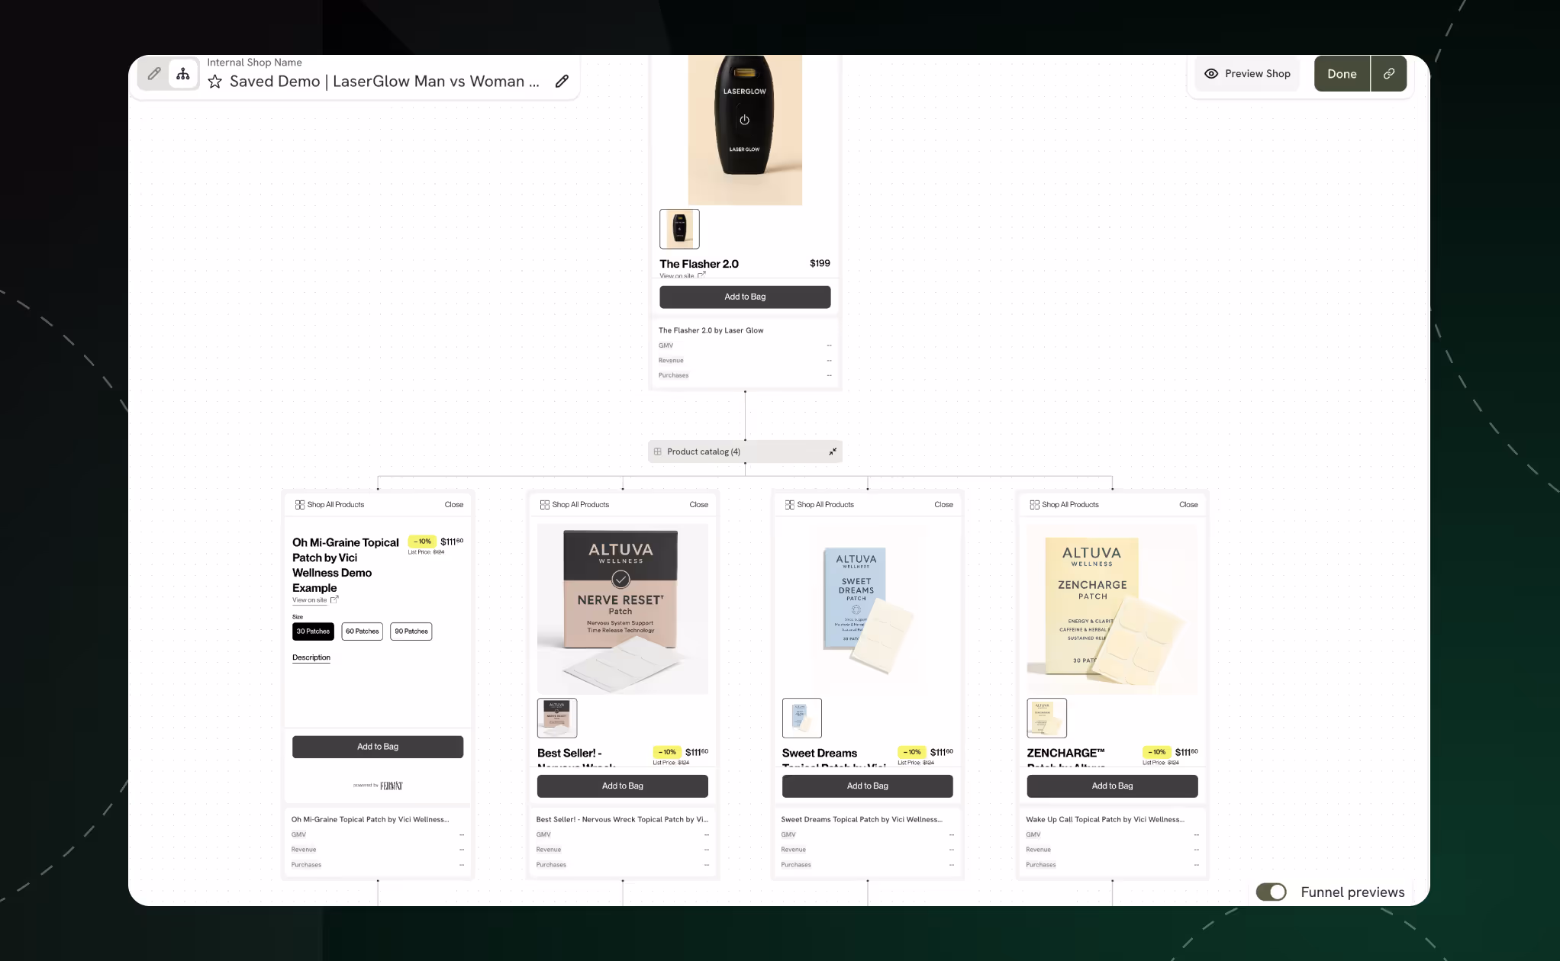The width and height of the screenshot is (1560, 961).
Task: Select the ZENCHARGE patch thumbnail image
Action: [1046, 718]
